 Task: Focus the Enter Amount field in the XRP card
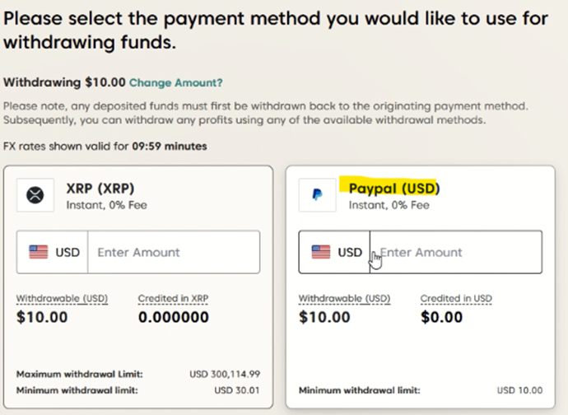[x=173, y=252]
